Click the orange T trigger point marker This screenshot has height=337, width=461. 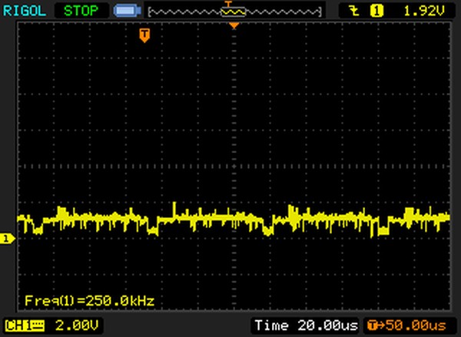144,35
